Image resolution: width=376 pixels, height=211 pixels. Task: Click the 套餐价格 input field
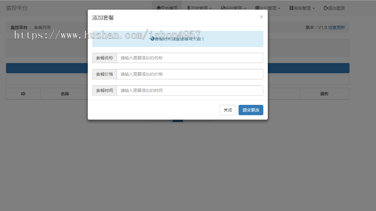click(x=190, y=74)
